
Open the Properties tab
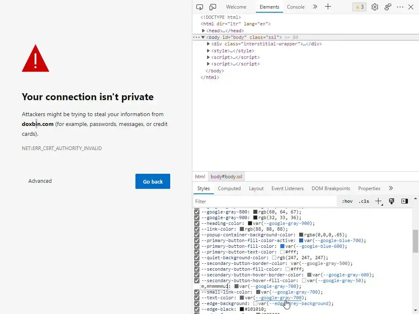pos(369,188)
